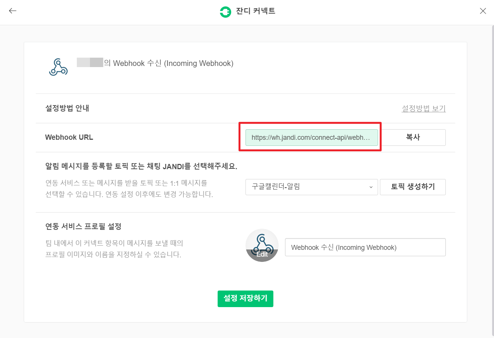This screenshot has height=338, width=494.
Task: Click the green Jandi Connect plug logo
Action: coord(225,12)
